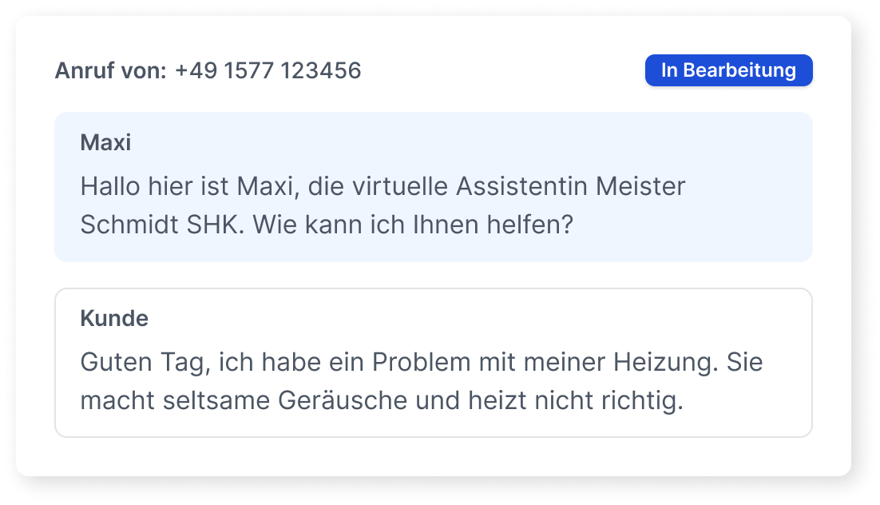This screenshot has width=880, height=505.
Task: Select the word Problem in customer message
Action: (x=422, y=362)
